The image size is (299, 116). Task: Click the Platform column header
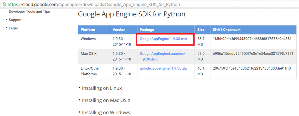tap(88, 30)
